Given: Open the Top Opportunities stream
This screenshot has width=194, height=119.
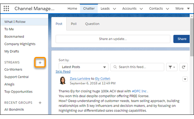Looking at the screenshot, I should (x=18, y=92).
